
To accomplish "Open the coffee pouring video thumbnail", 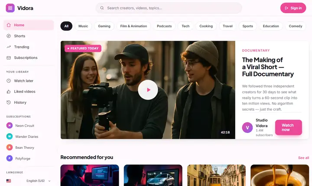I will [280, 175].
